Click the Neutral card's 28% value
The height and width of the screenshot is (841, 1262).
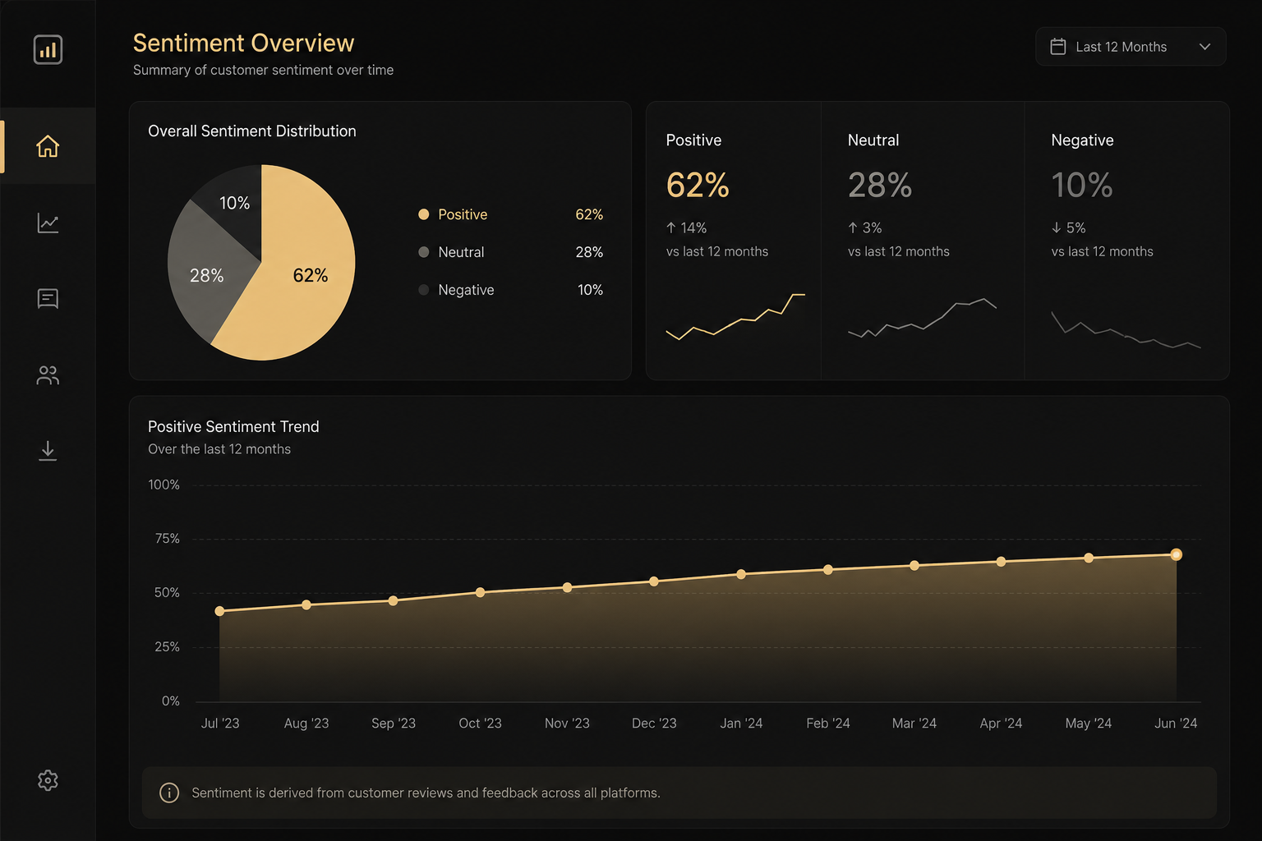880,185
